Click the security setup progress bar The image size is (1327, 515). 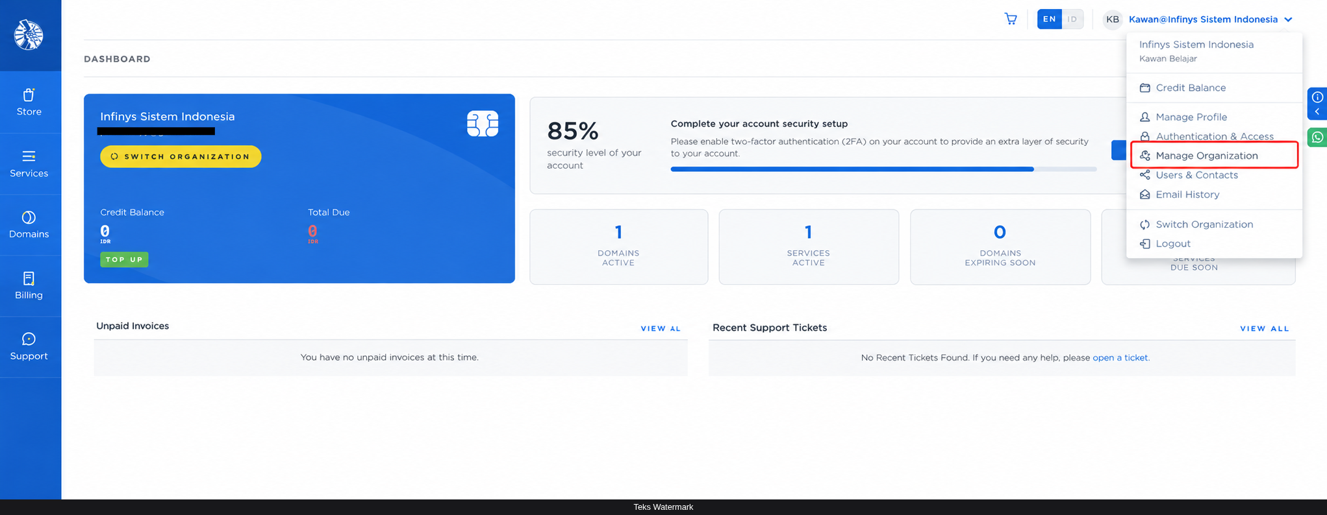[883, 169]
